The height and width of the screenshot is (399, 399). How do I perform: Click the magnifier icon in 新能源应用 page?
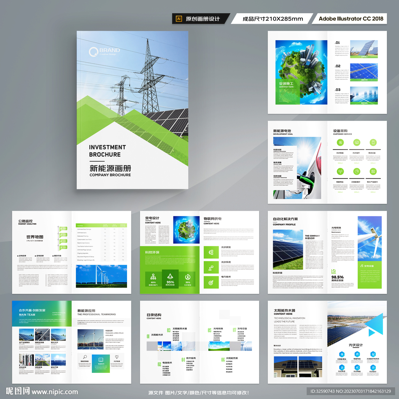pyautogui.click(x=85, y=357)
